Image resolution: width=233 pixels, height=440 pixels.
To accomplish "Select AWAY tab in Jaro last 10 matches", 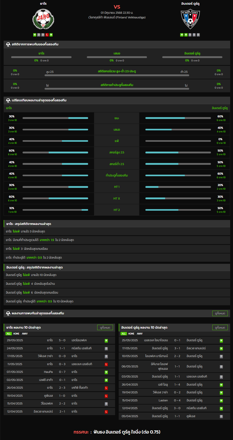I will [x=25, y=334].
